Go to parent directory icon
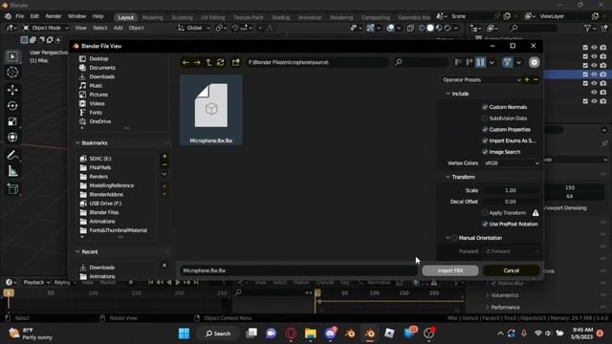This screenshot has width=612, height=344. 208,62
